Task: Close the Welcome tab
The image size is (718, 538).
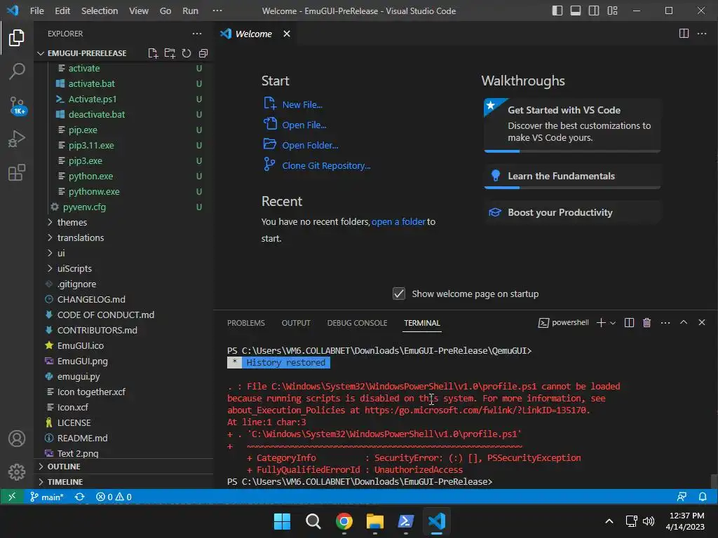Action: 287,34
